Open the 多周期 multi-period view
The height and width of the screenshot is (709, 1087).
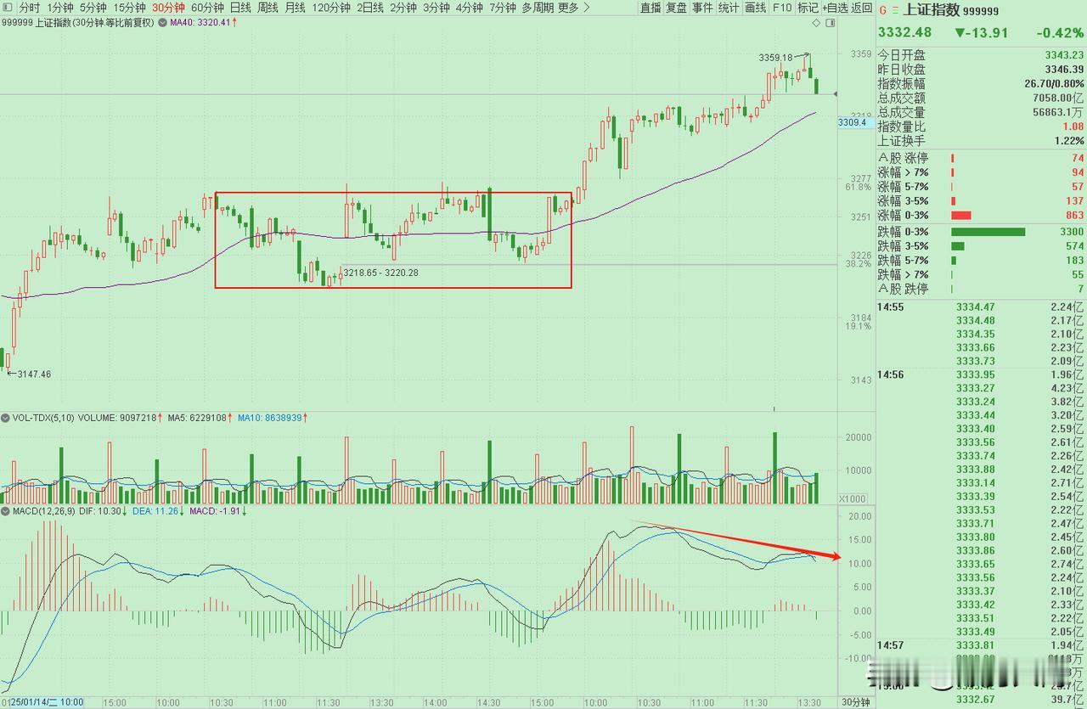538,8
